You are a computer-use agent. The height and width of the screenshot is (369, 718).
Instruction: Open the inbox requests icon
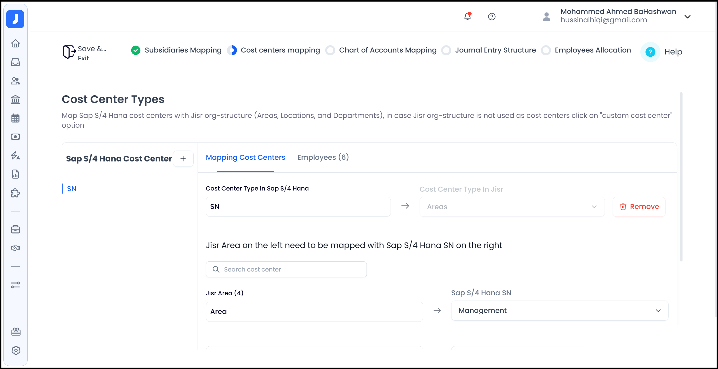[15, 62]
